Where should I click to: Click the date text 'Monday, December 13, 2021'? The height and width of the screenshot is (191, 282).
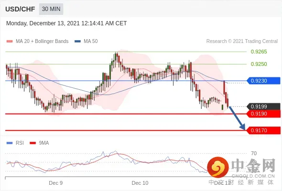coord(43,23)
